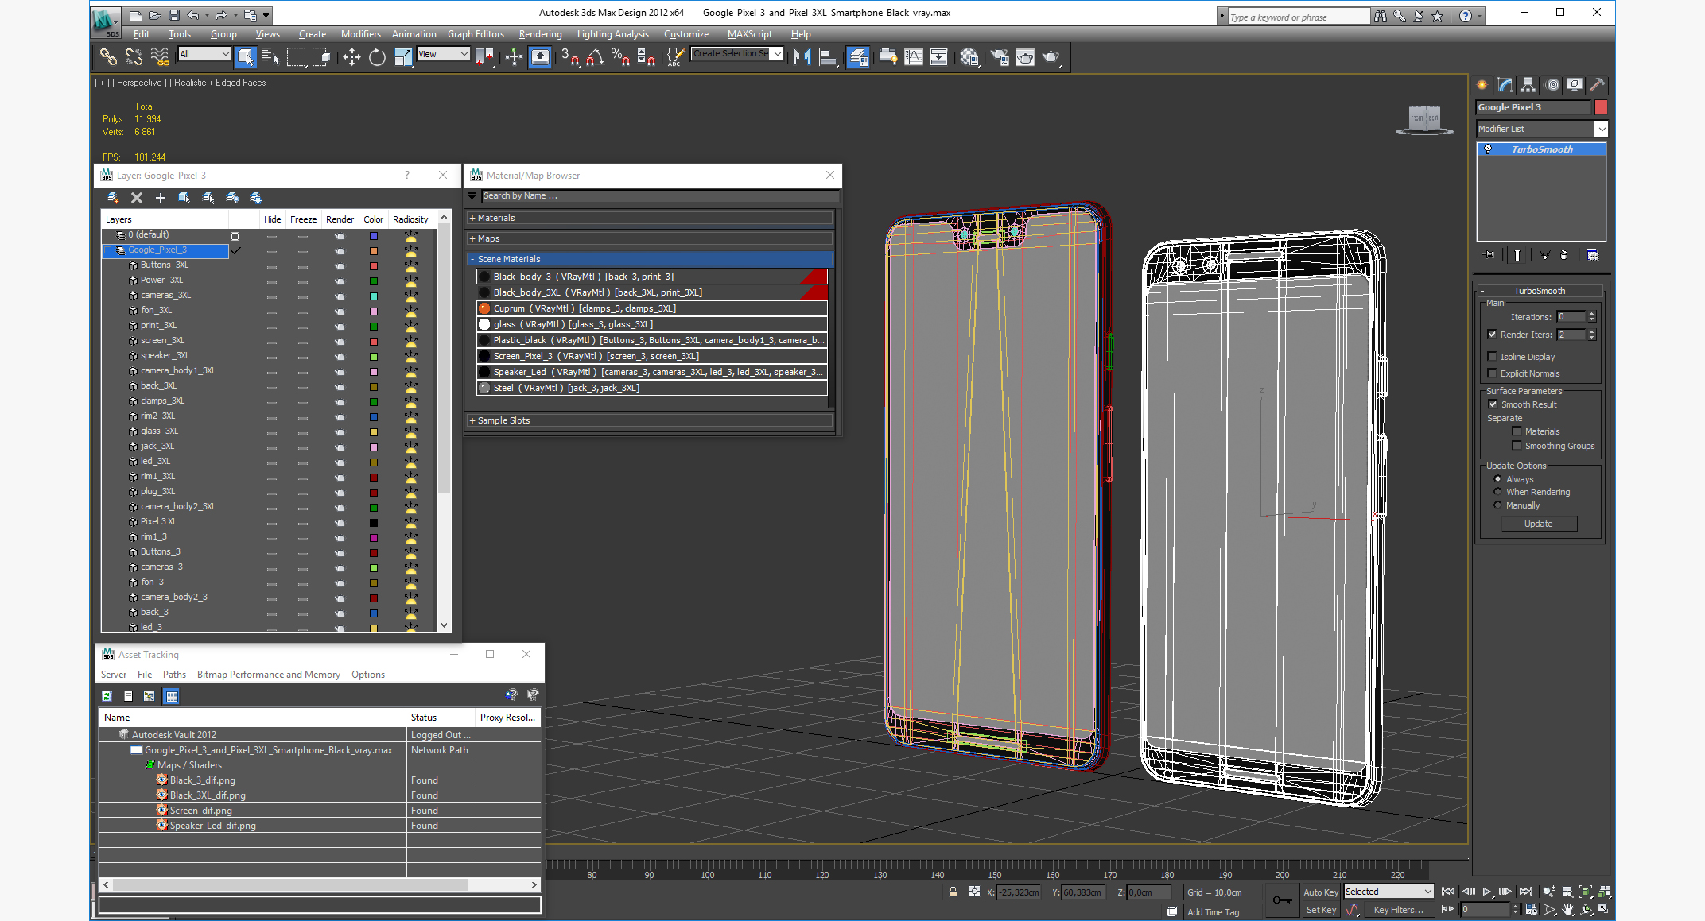Collapse the TurboSmooth rollout
This screenshot has height=921, width=1705.
(1540, 291)
